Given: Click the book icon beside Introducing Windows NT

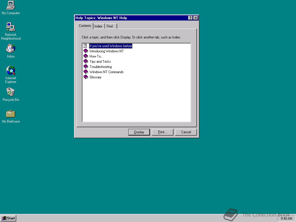Looking at the screenshot, I should click(x=86, y=51).
